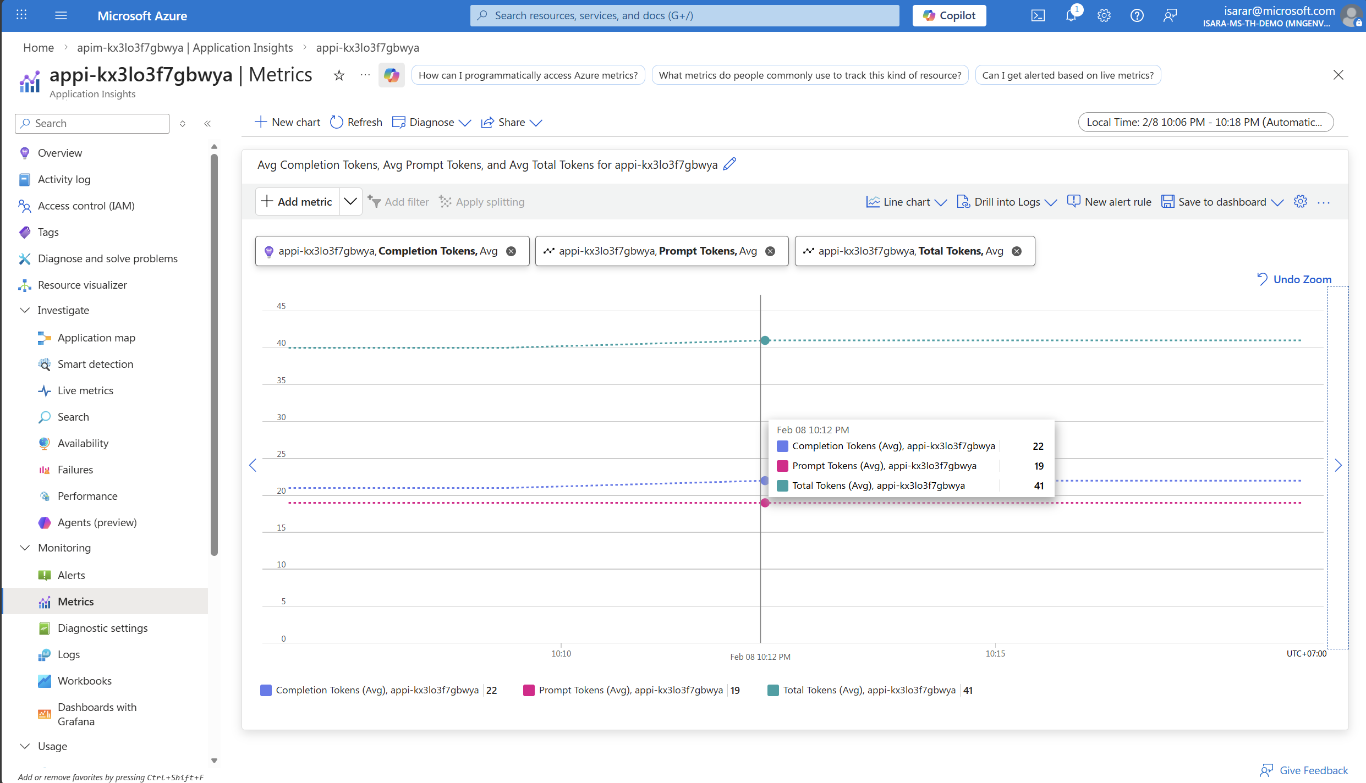
Task: Pan chart to later time with right arrow
Action: pos(1338,466)
